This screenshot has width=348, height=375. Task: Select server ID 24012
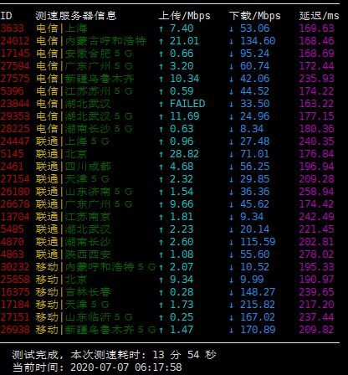tap(15, 41)
